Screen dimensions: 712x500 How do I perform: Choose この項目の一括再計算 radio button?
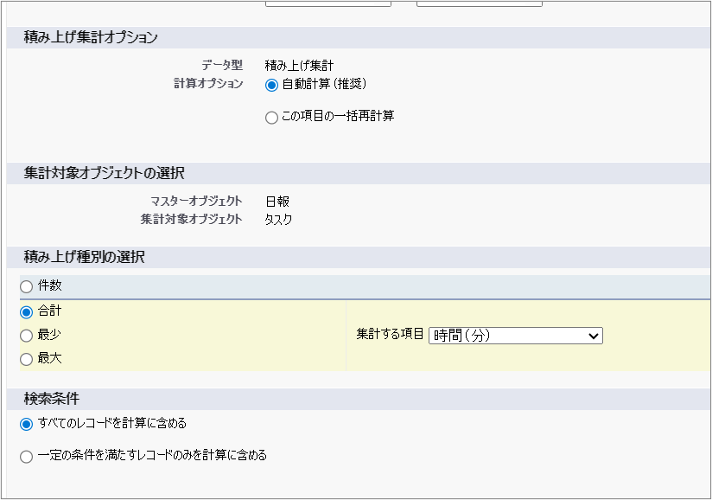(271, 117)
